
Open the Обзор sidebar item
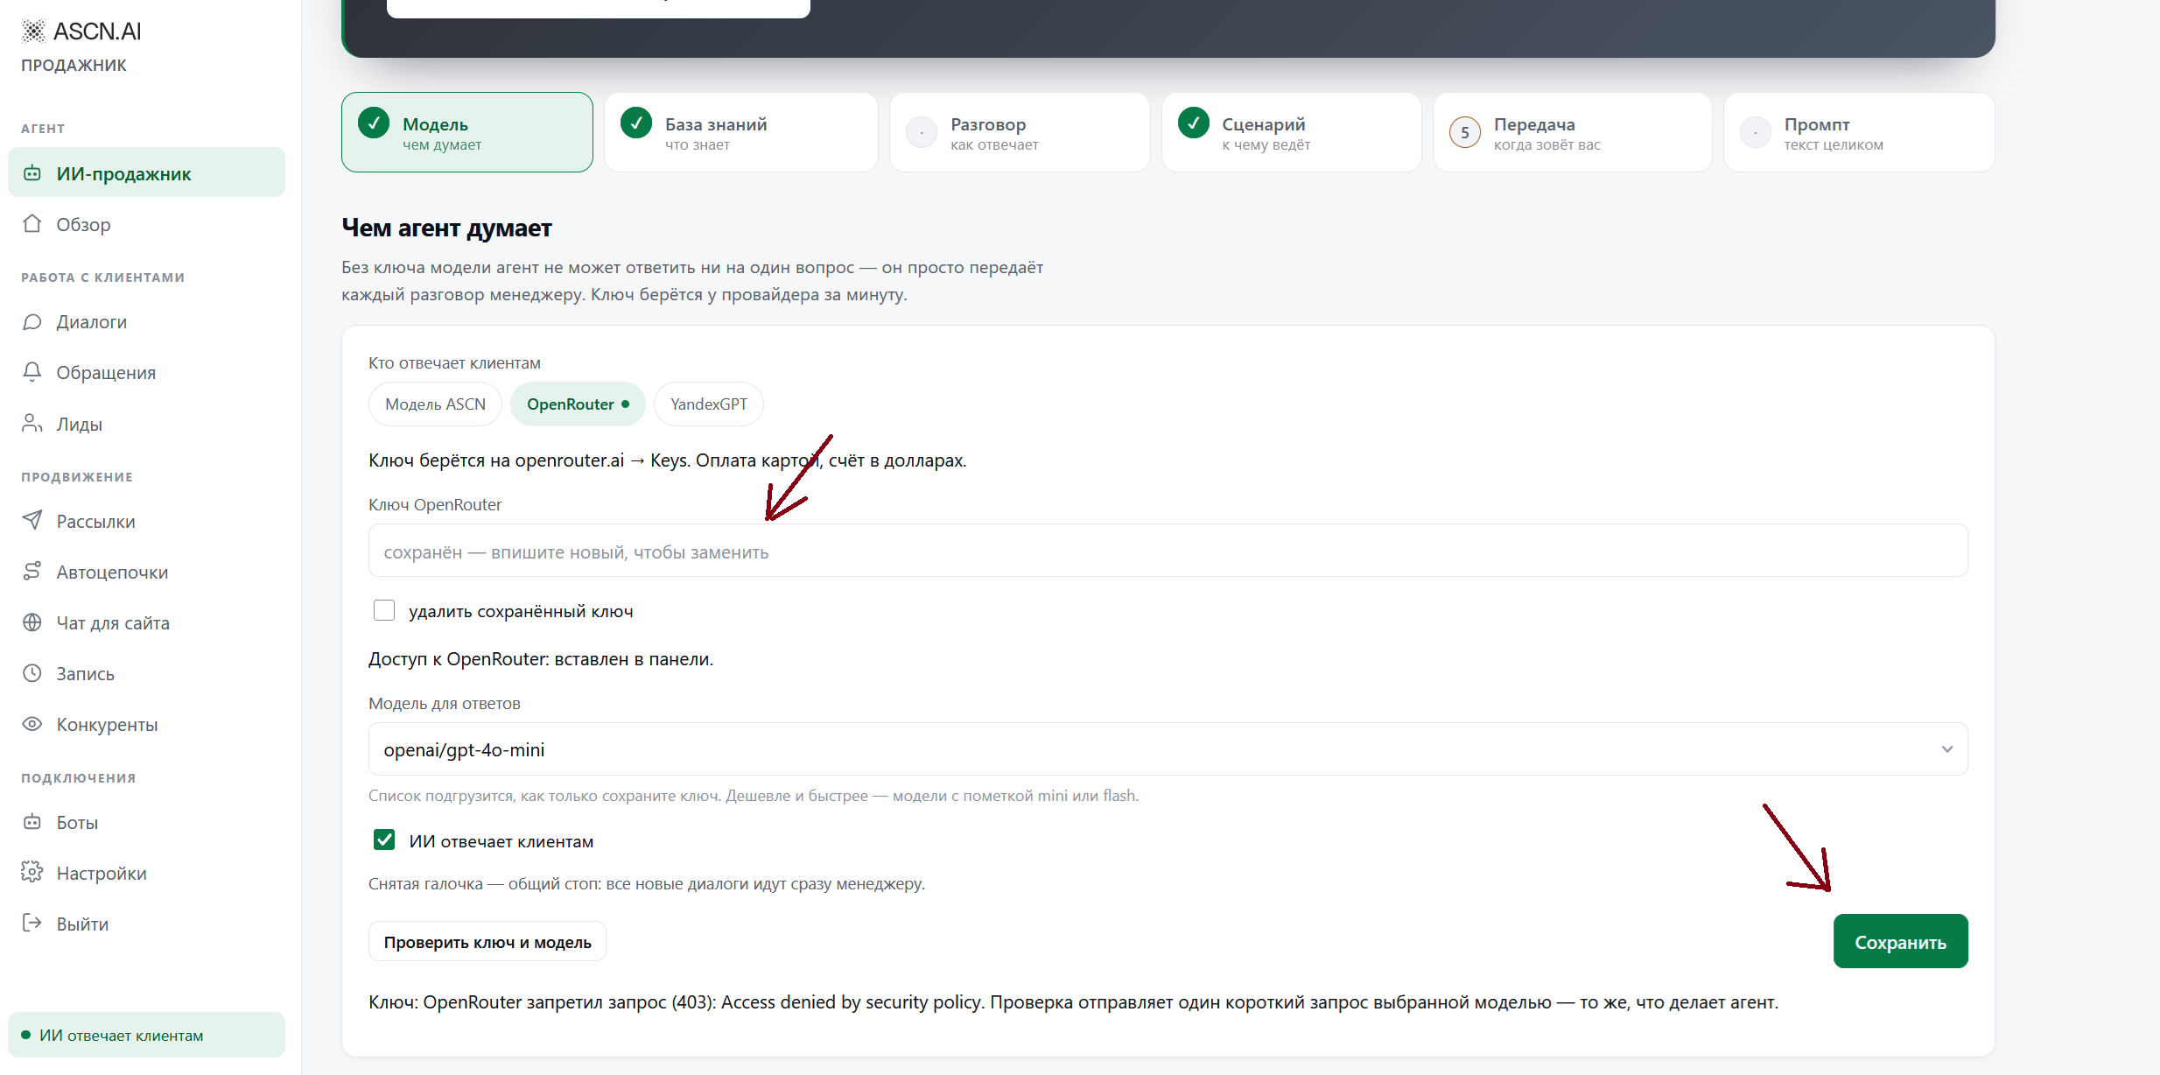146,224
